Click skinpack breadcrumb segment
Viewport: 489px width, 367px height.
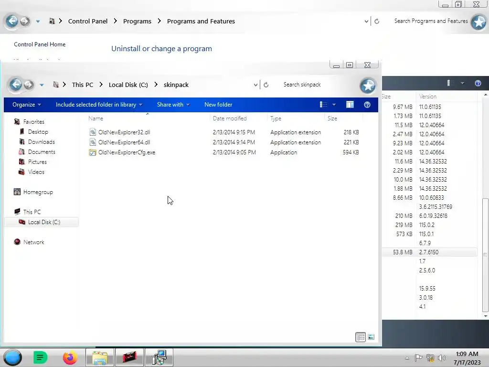pos(176,85)
